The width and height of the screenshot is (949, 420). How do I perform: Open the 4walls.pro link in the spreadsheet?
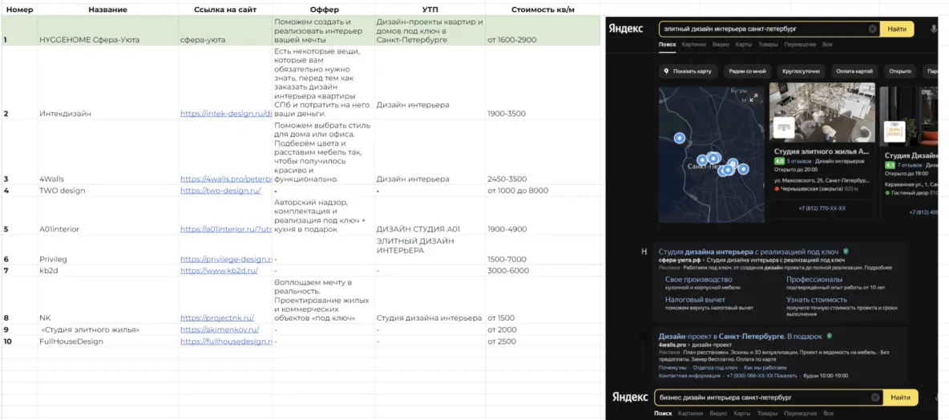(x=226, y=179)
